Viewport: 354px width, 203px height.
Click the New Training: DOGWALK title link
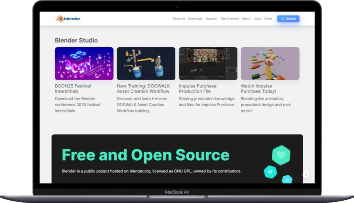tap(143, 89)
